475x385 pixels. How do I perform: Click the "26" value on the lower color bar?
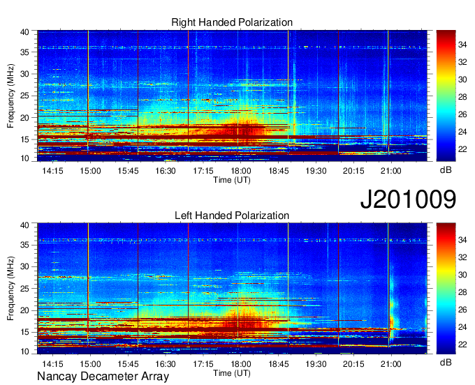tap(462, 310)
